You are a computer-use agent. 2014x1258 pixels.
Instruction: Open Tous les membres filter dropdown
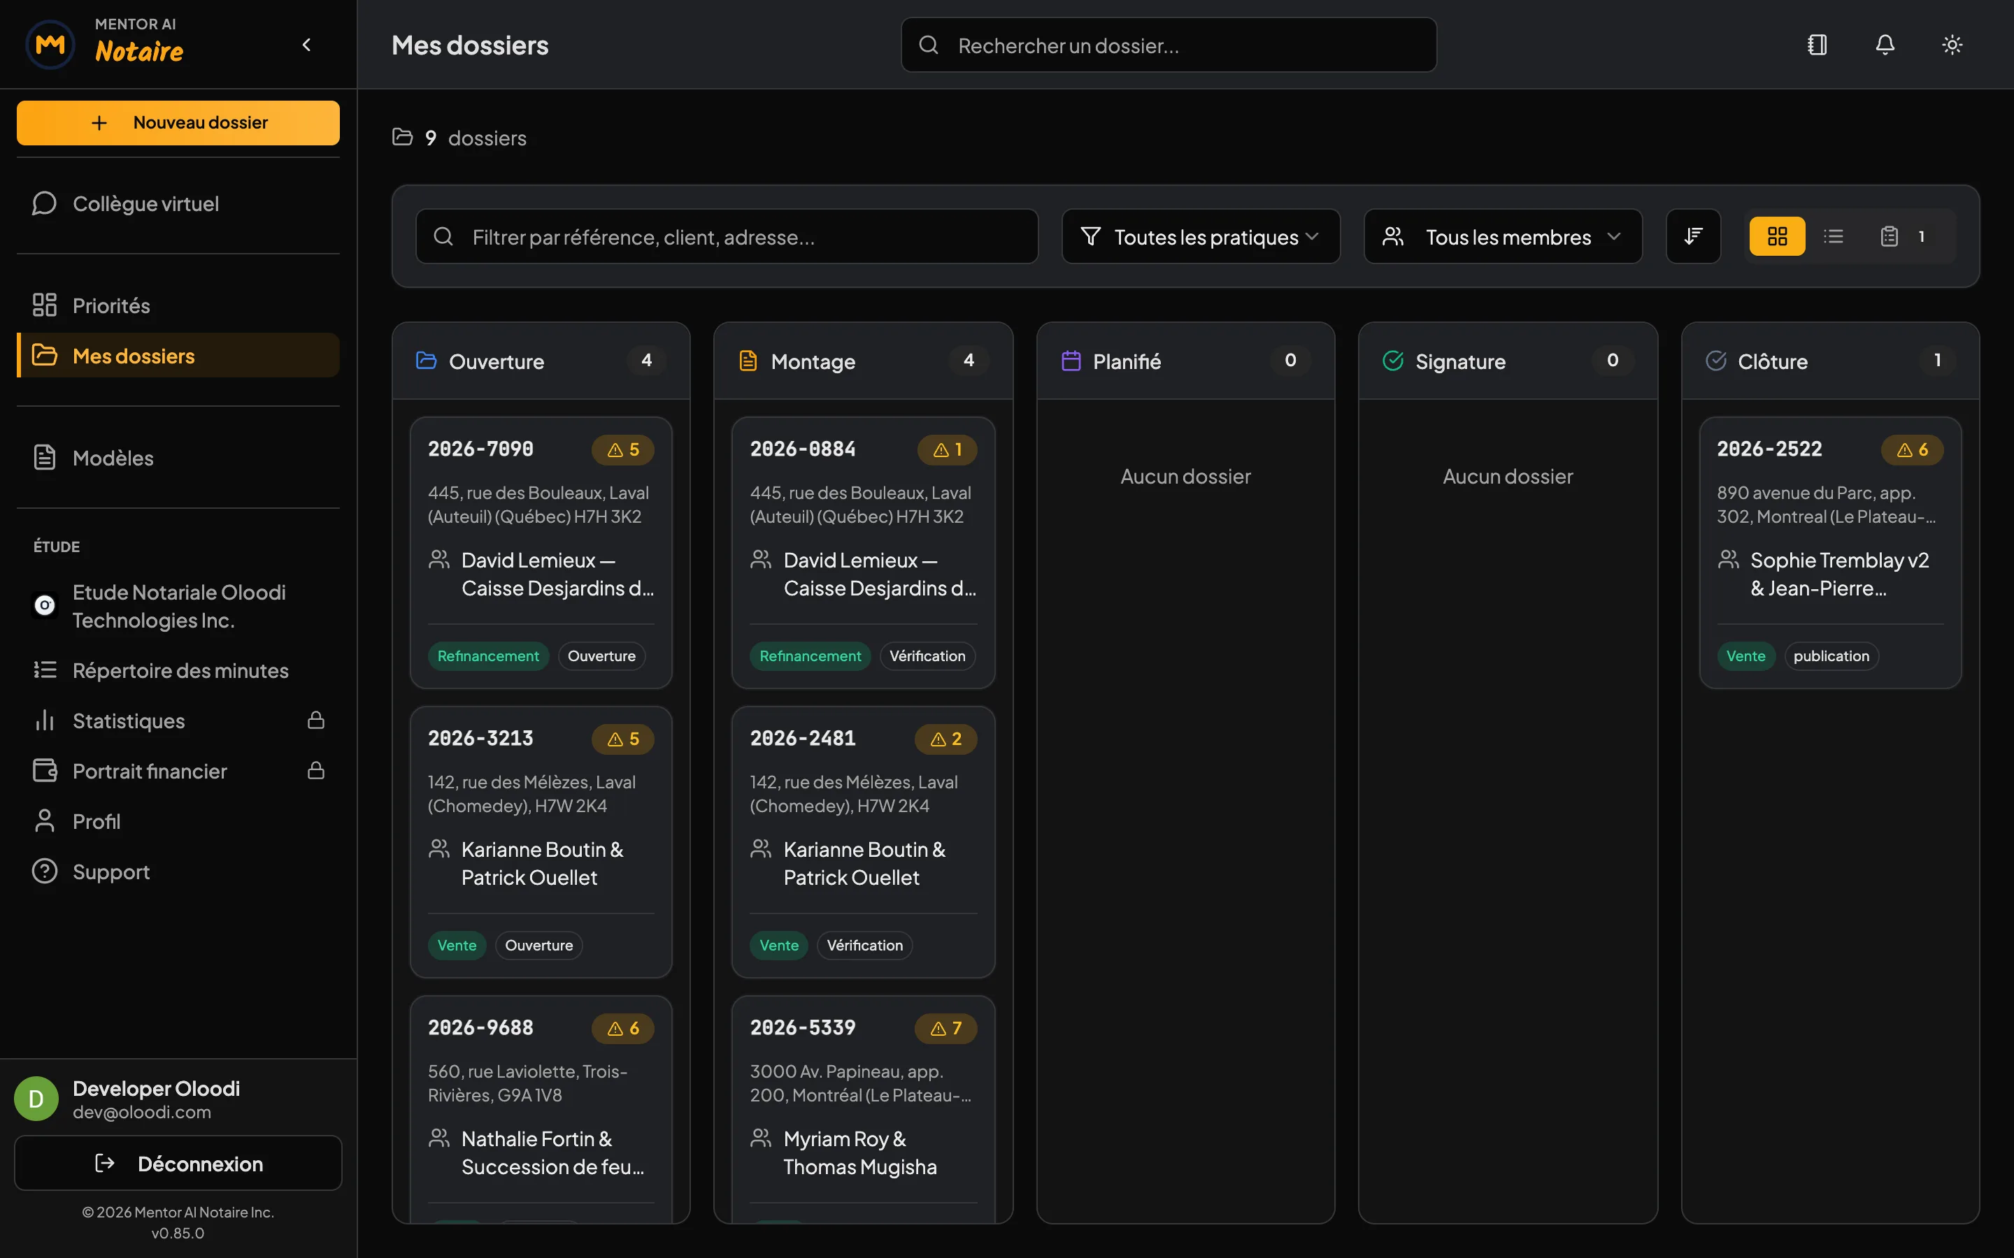(1503, 236)
